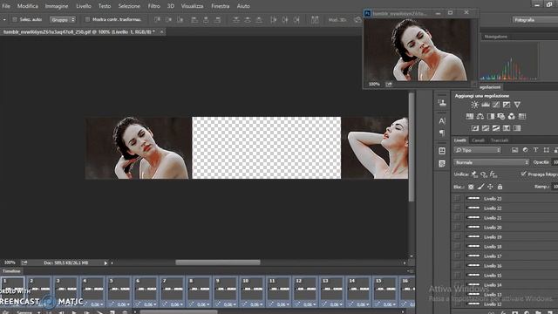Unify layer visibility icon

click(x=484, y=174)
